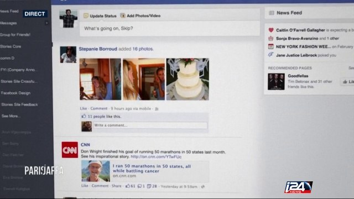This screenshot has width=354, height=199.
Task: Click Skip's profile picture by status box
Action: (69, 18)
